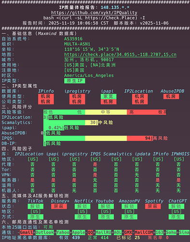Click the AmazonPV service header
The image size is (190, 242).
pos(129,201)
